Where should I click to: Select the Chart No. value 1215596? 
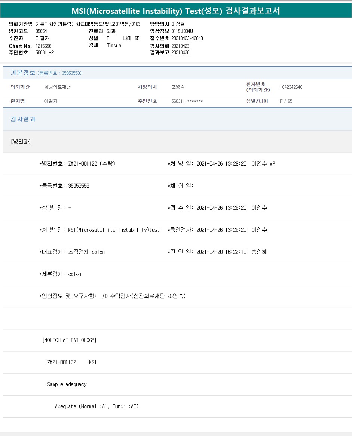tap(44, 46)
